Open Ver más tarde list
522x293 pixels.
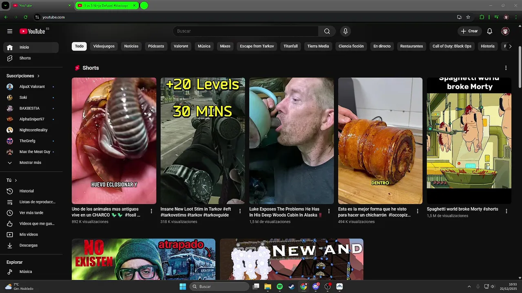point(31,213)
